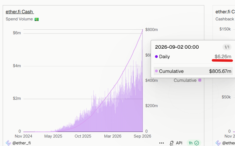
Task: Click the purple Daily series dot in tooltip
Action: [x=156, y=57]
